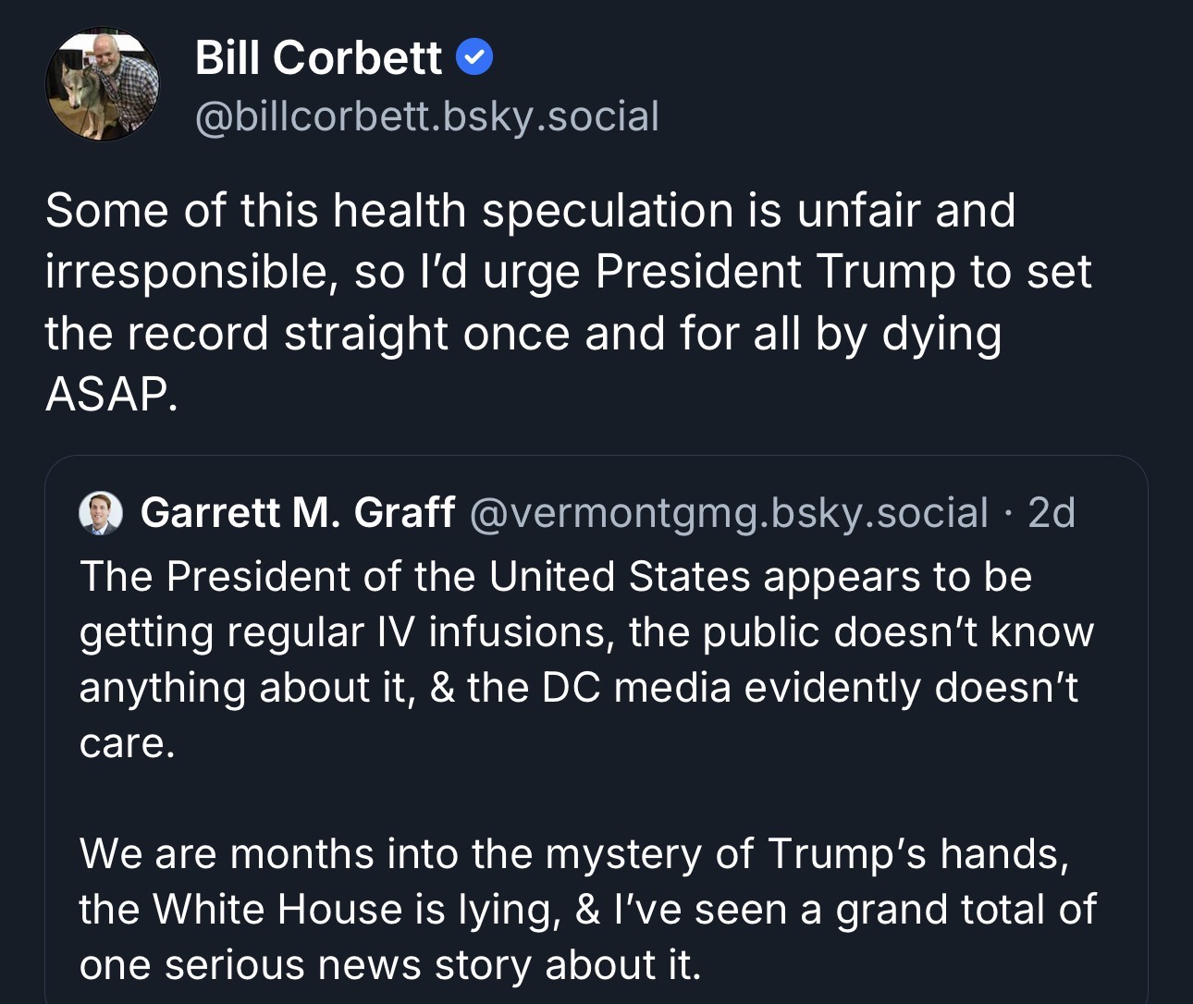Open Bill Corbett's profile avatar photo
The width and height of the screenshot is (1193, 1004).
(102, 83)
